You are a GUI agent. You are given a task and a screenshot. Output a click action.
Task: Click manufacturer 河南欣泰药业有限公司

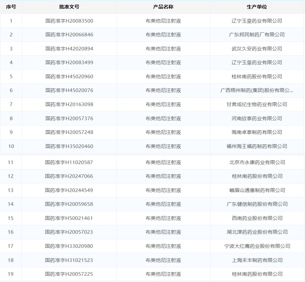click(x=257, y=118)
